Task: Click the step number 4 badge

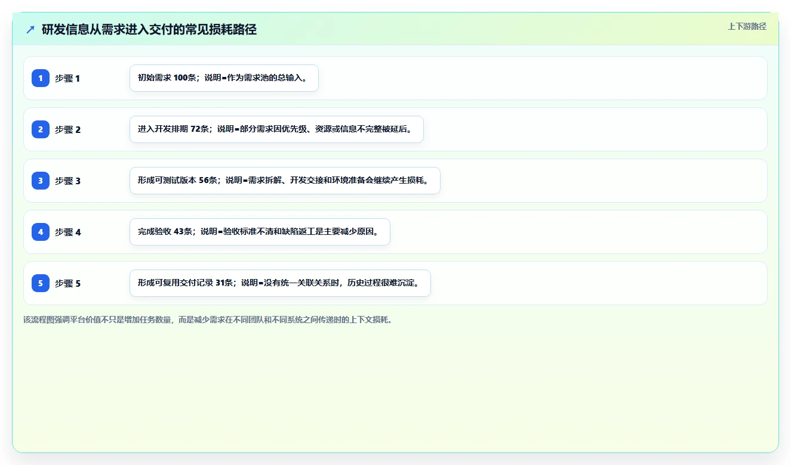Action: coord(41,232)
